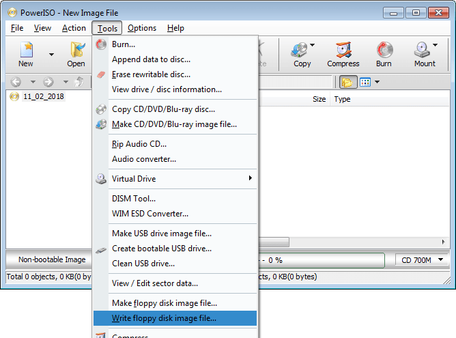
Task: Choose Create bootable USB drive...
Action: [x=175, y=249]
